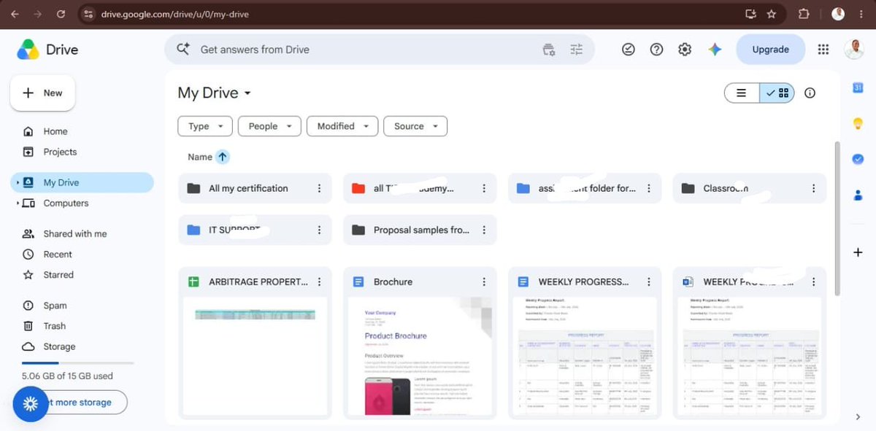Screen dimensions: 876x431
Task: Open the Help question mark icon
Action: [x=656, y=50]
